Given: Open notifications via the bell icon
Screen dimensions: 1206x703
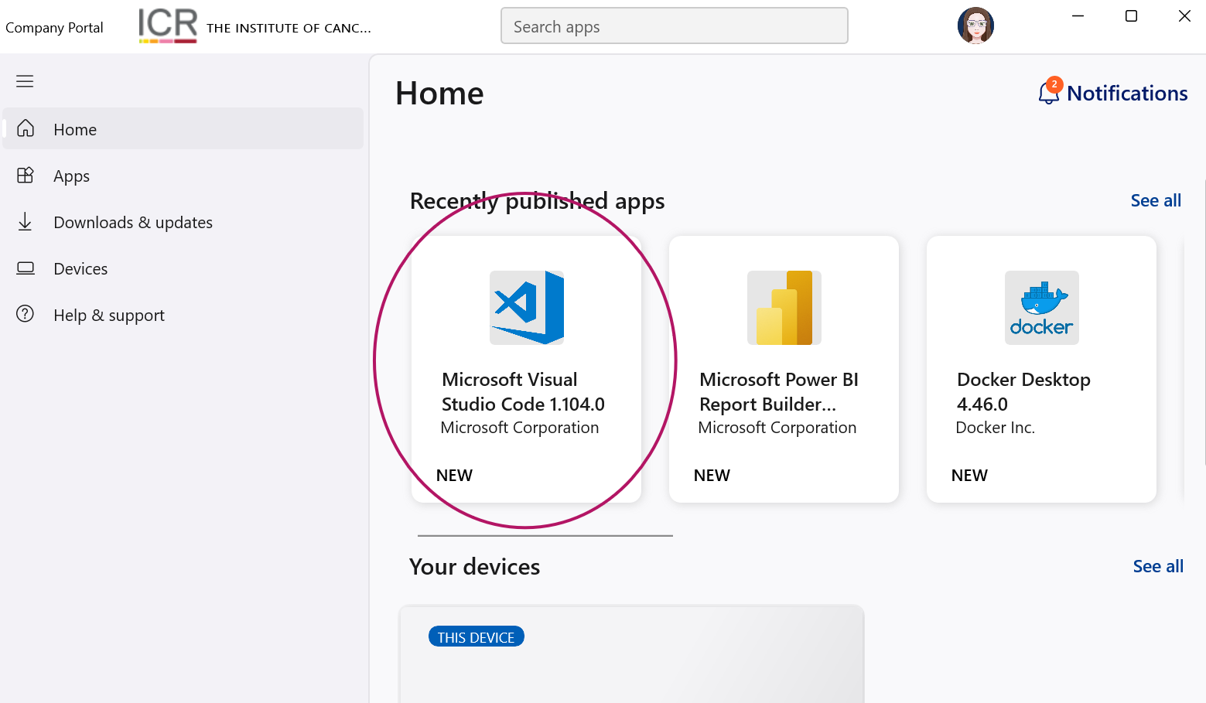Looking at the screenshot, I should (1048, 93).
